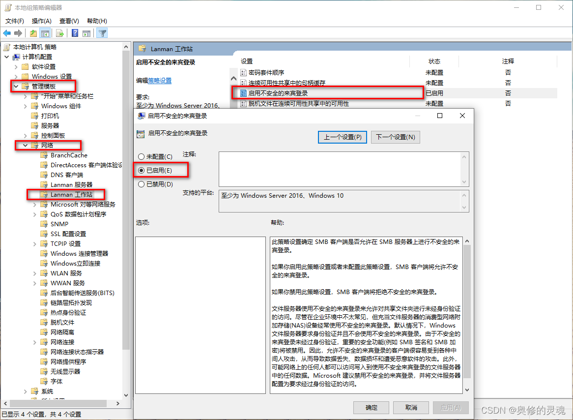573x420 pixels.
Task: Click the SNMP folder icon
Action: tap(44, 224)
